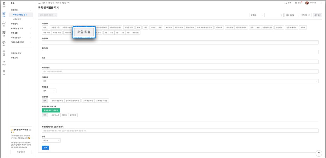
Task: Click into the 주문 상태 field
Action: point(180,52)
